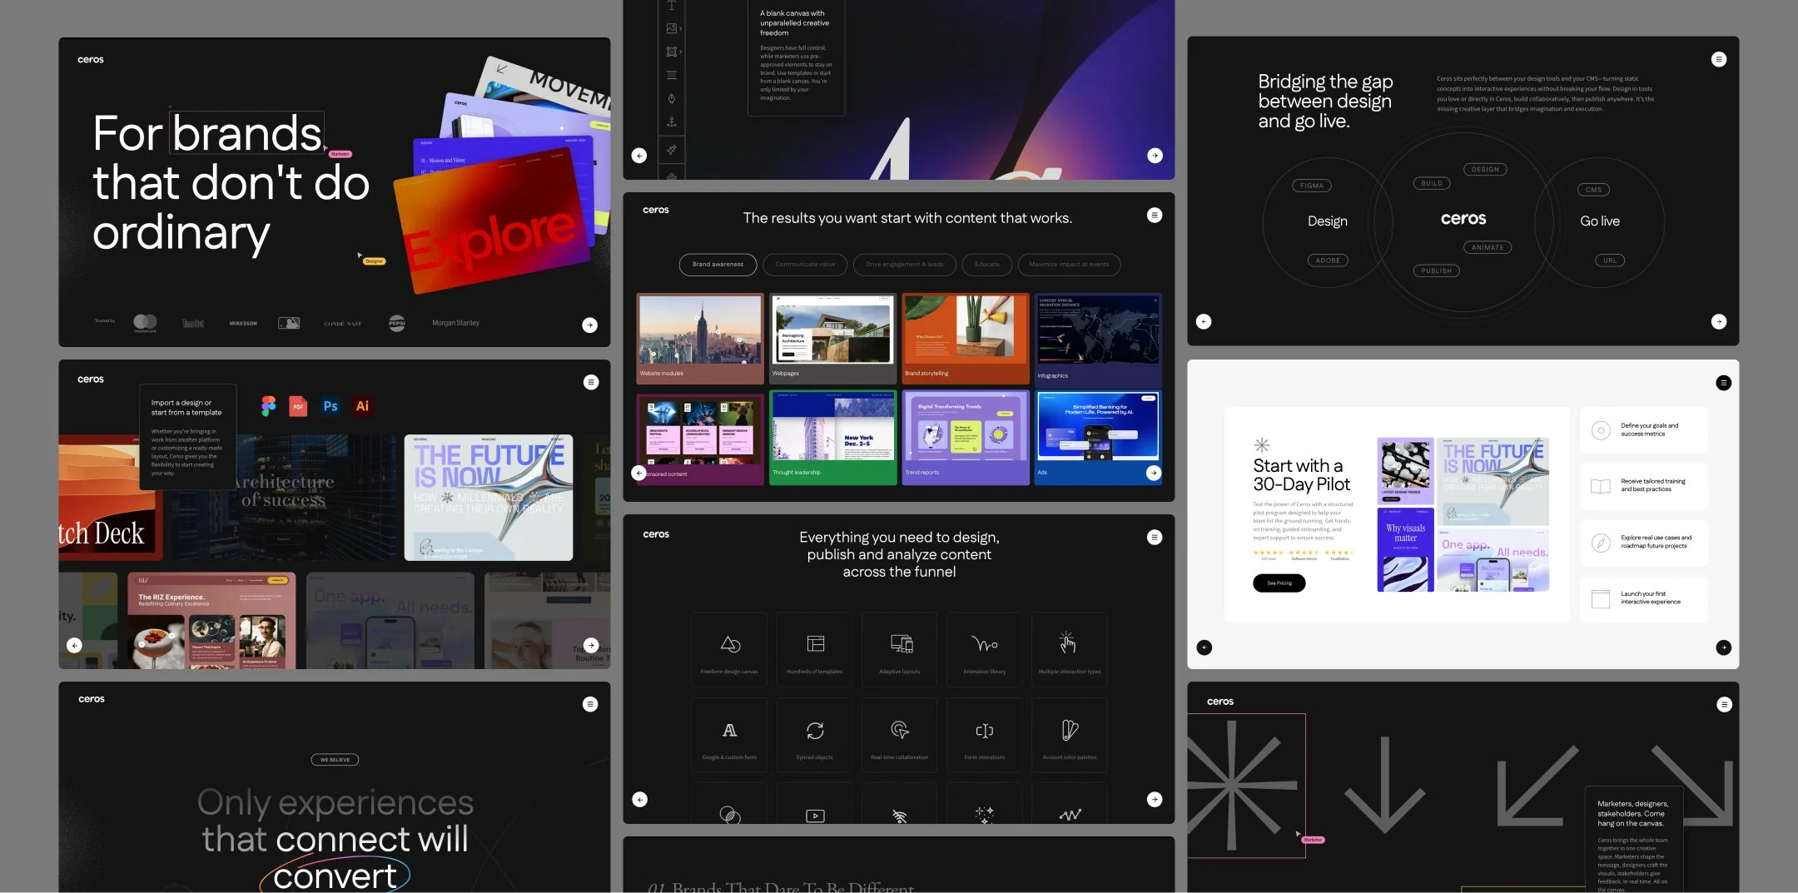
Task: Click Animation library icon
Action: click(x=985, y=644)
